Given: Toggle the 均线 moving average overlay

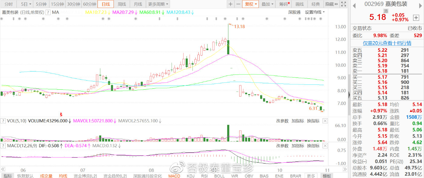Looking at the screenshot, I should tap(63, 176).
